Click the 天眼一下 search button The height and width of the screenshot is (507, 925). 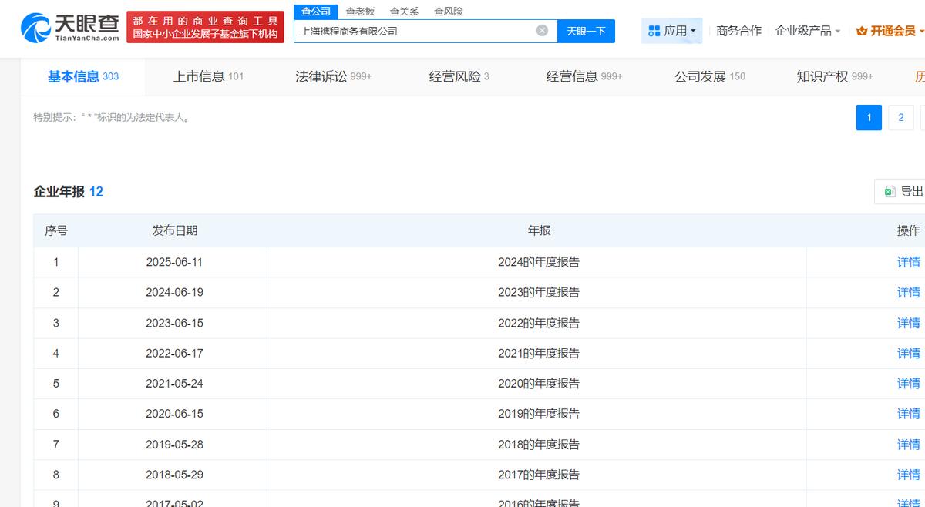pyautogui.click(x=587, y=31)
